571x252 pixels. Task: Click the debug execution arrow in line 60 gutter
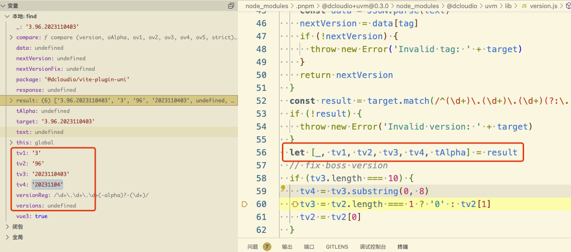245,204
